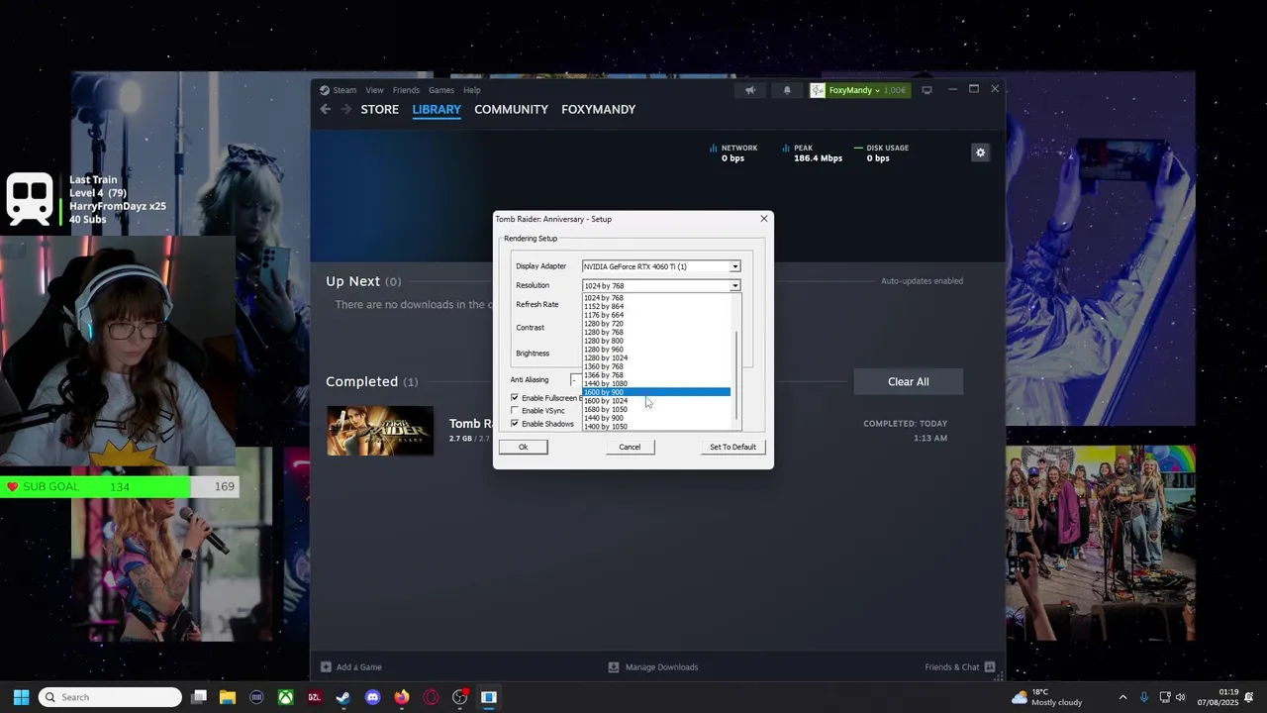Select the 1280 by 720 resolution

click(x=656, y=324)
